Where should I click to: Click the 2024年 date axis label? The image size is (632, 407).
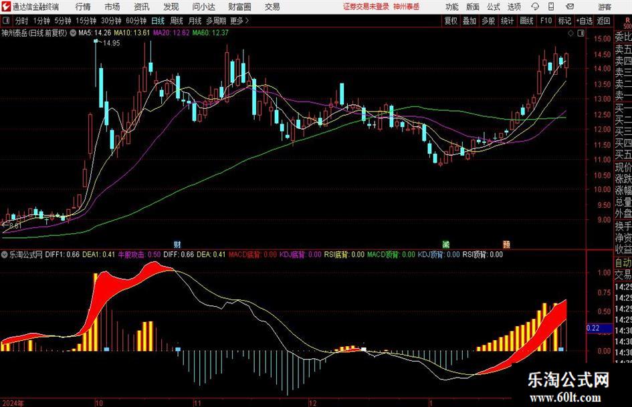point(13,403)
